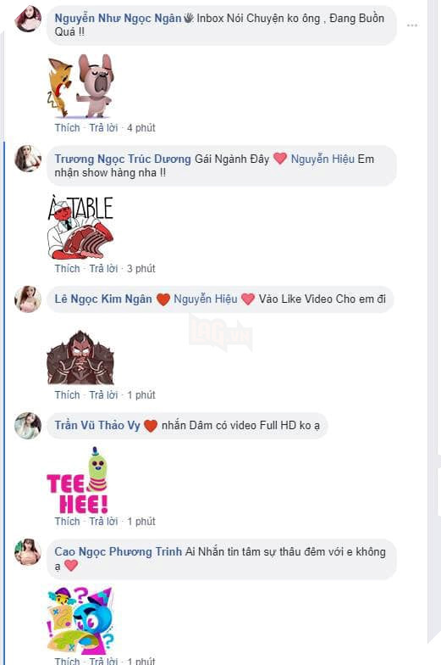Click Nguyễn Như Ngọc Ngân's profile picture

click(28, 19)
